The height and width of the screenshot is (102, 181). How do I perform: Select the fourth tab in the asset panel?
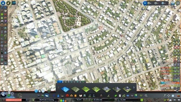coord(77,82)
